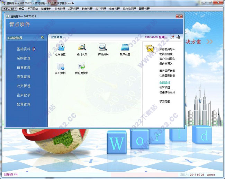The height and width of the screenshot is (179, 225).
Task: Open the 采购管理 menu in the menu bar
Action: (73, 9)
